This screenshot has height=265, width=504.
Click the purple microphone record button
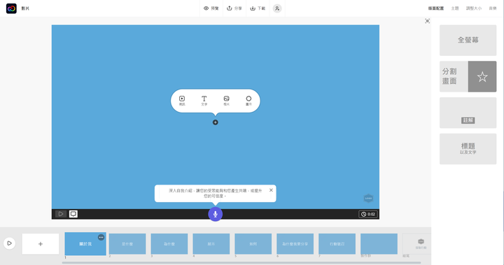[x=216, y=214]
